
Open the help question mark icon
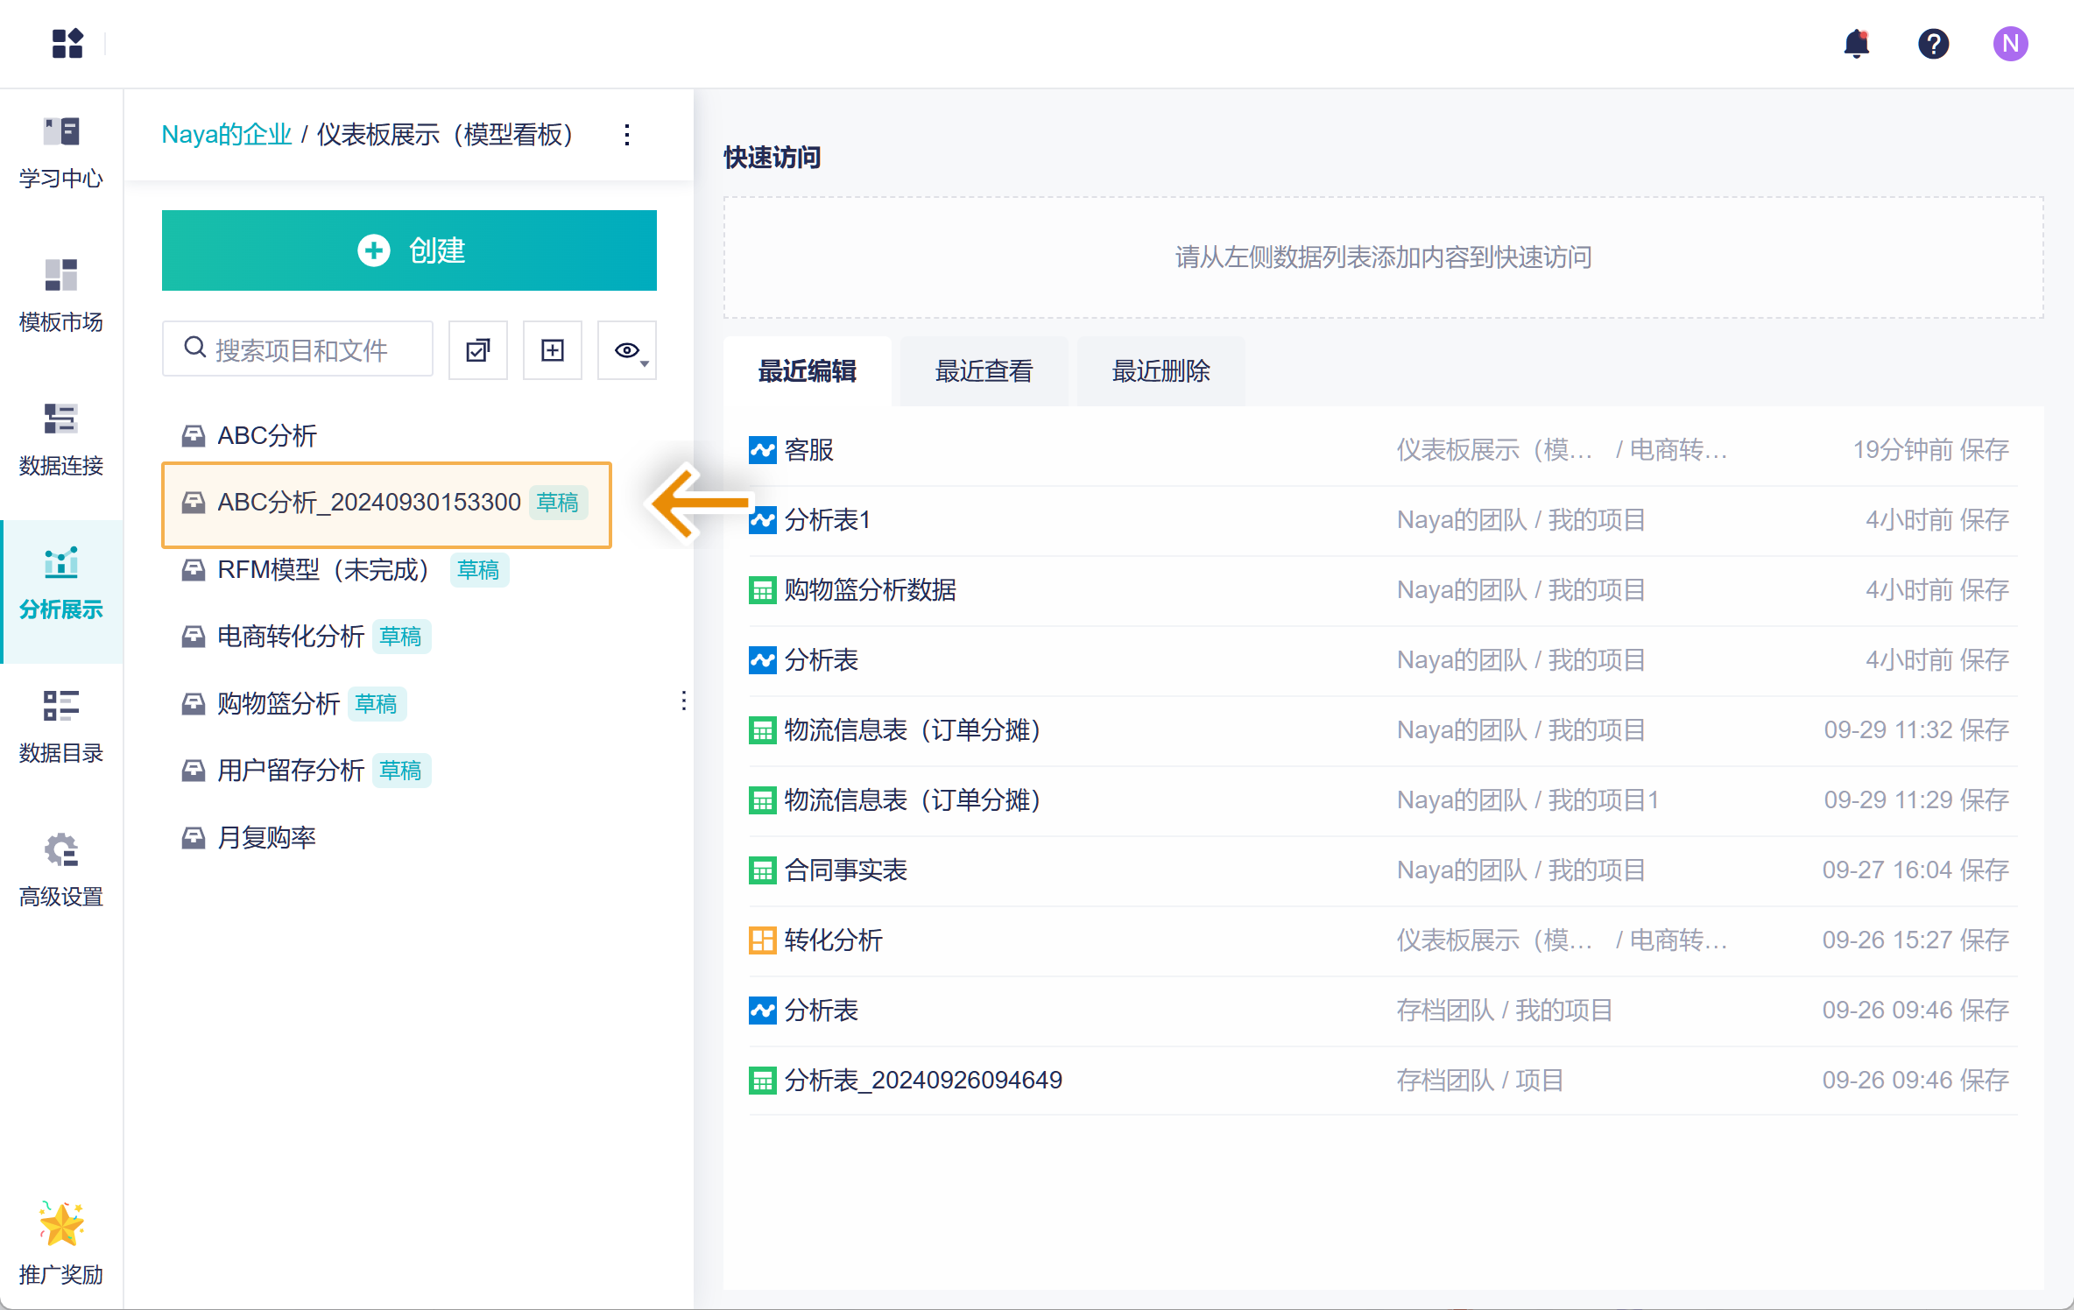[1933, 44]
